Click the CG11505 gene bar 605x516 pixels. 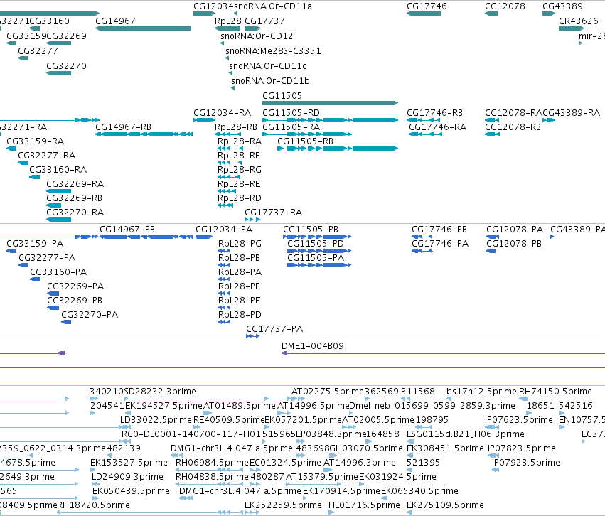330,103
